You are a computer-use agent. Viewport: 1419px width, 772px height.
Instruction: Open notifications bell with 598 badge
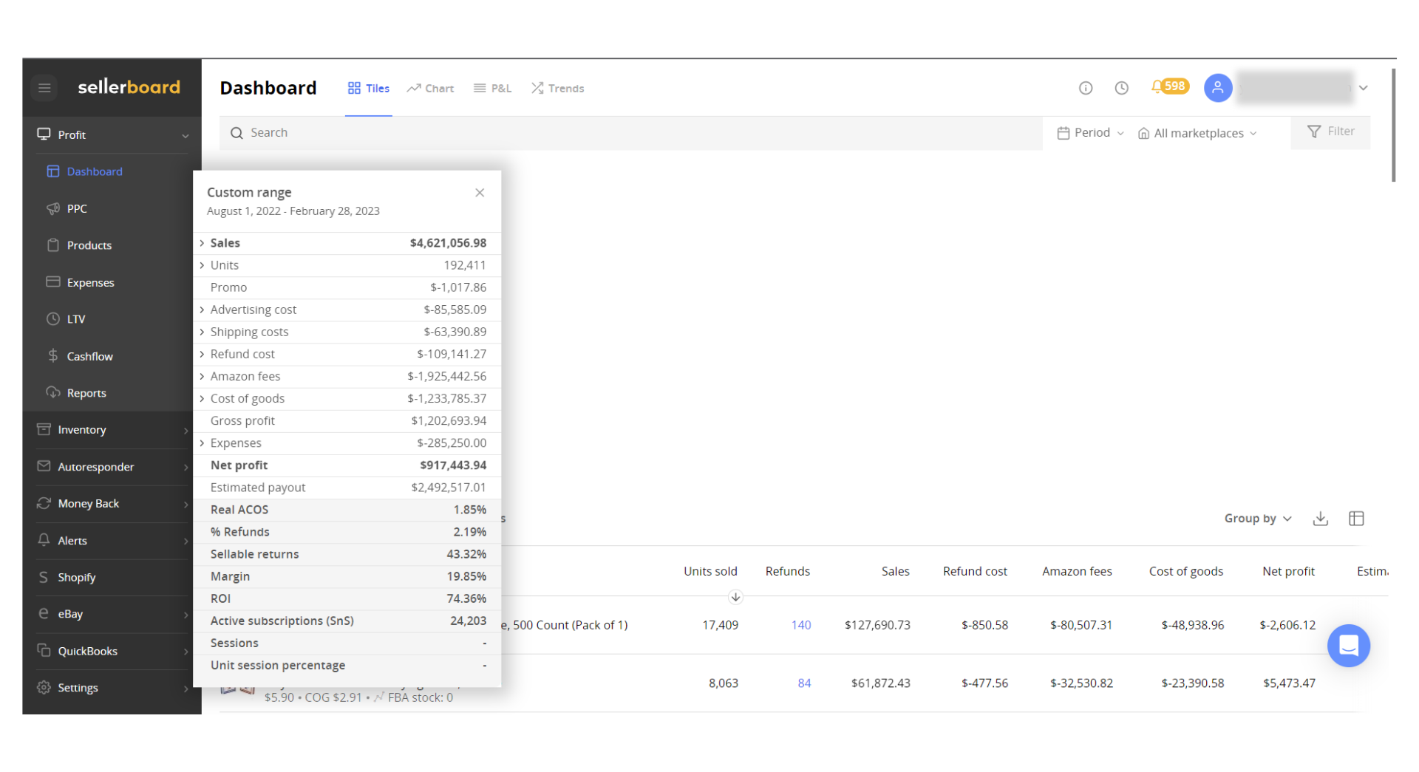click(x=1169, y=86)
